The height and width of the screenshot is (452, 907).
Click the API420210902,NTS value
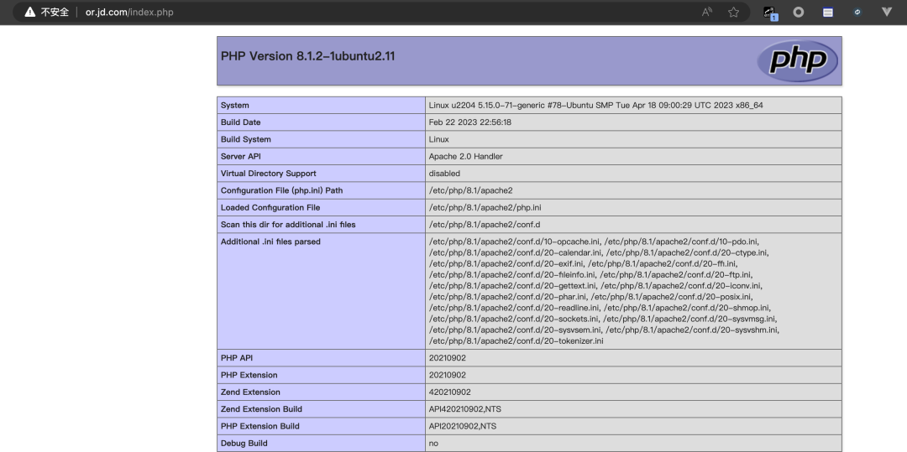pos(465,409)
